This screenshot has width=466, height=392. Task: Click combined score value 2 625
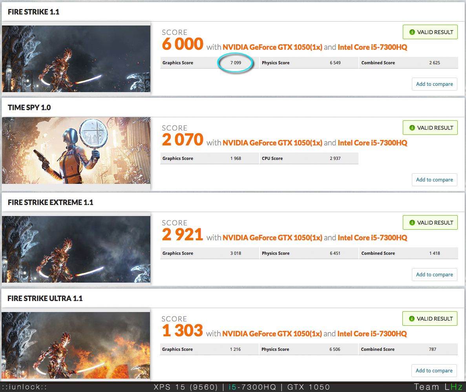[435, 63]
